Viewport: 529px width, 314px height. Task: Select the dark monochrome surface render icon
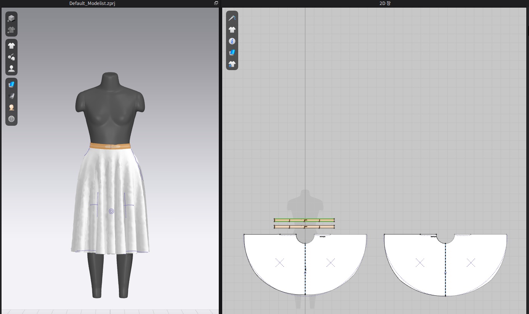click(x=11, y=96)
